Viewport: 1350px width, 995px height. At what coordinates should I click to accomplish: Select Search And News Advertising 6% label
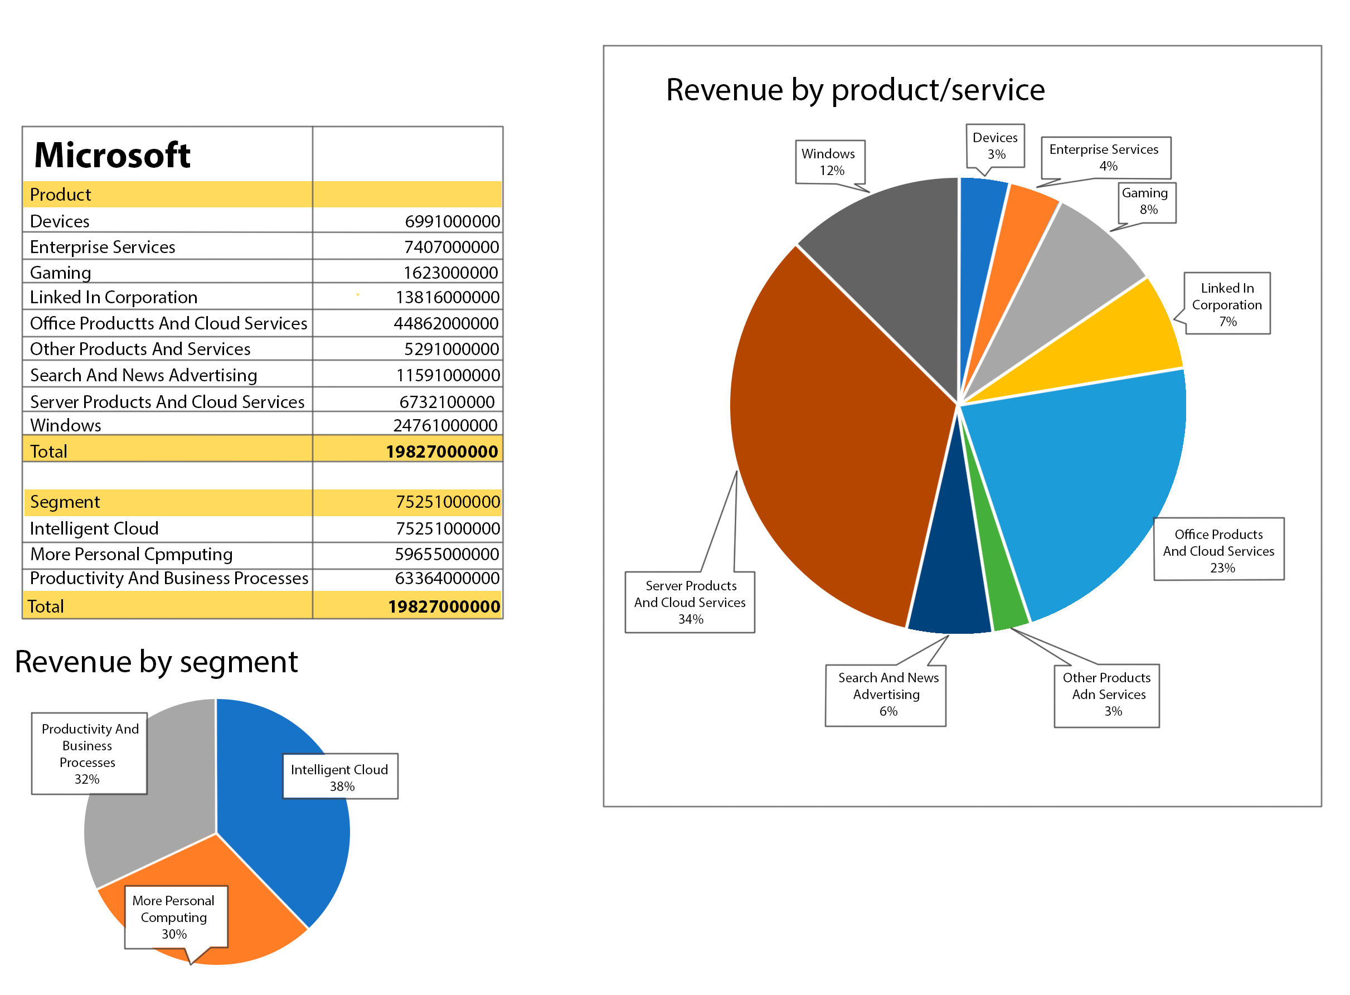coord(886,696)
